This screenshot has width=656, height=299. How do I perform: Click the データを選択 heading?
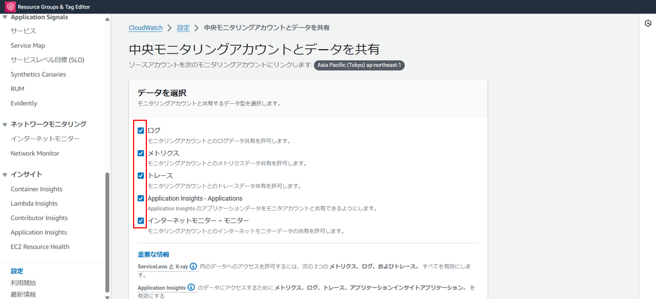click(x=162, y=93)
